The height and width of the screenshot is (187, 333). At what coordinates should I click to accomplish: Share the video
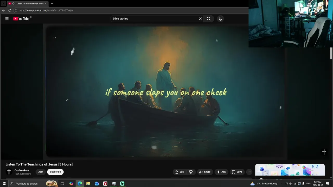pos(205,172)
